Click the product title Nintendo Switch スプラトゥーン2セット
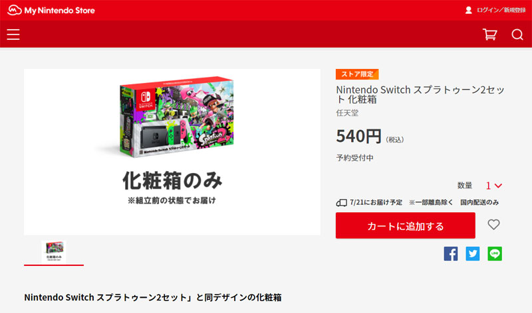The width and height of the screenshot is (532, 313). point(420,94)
